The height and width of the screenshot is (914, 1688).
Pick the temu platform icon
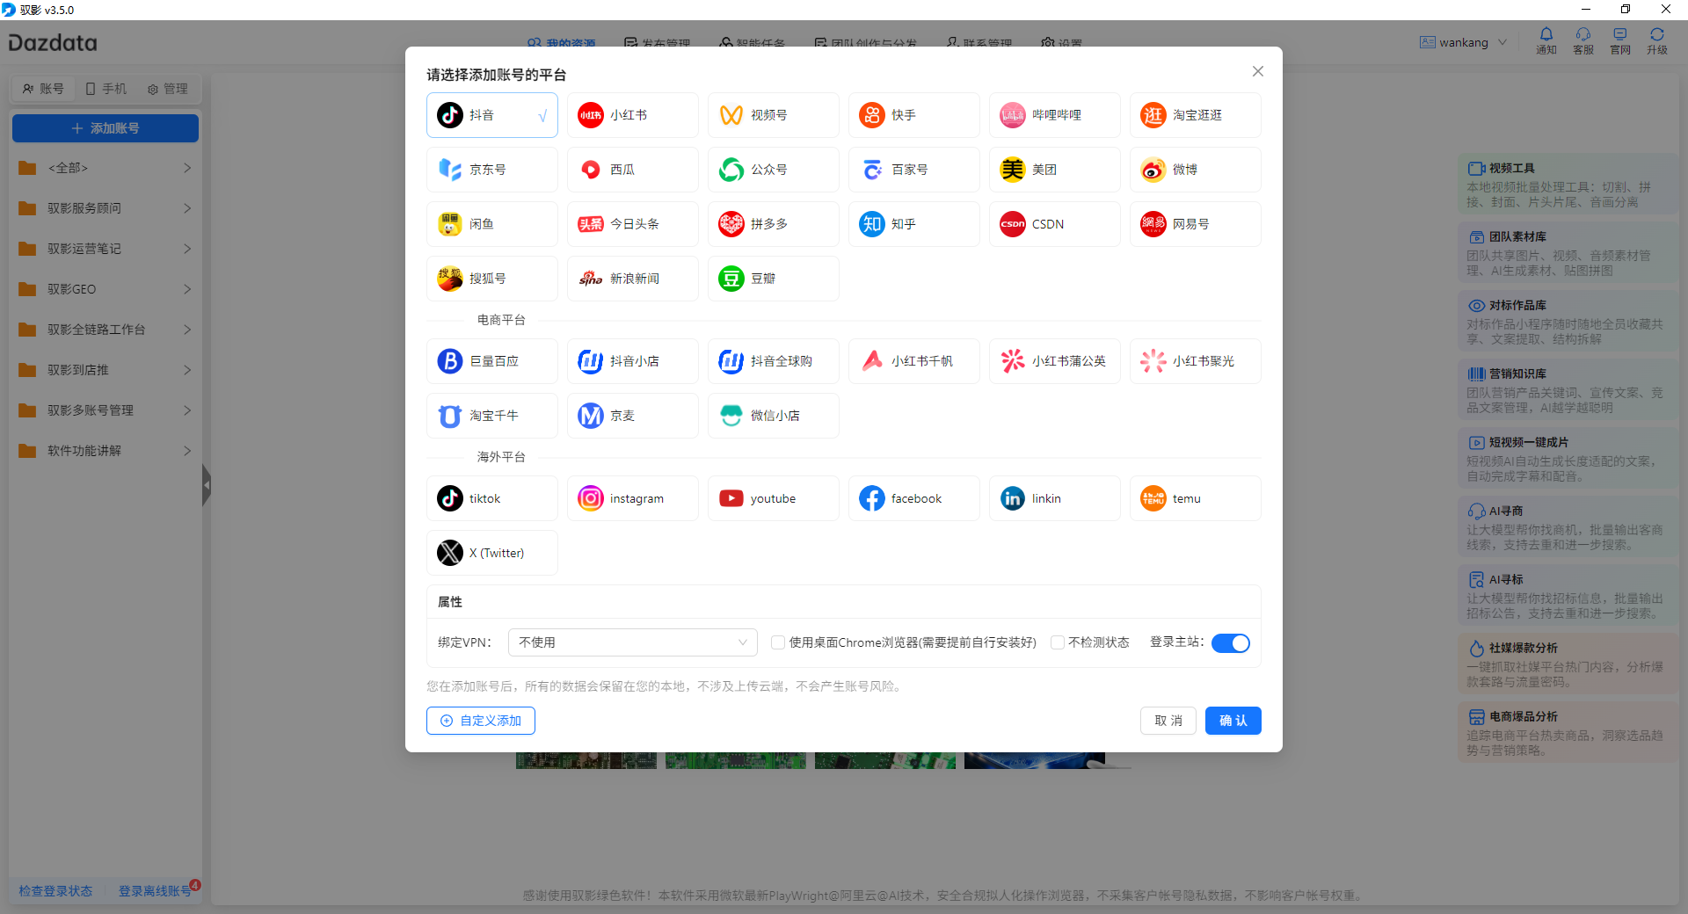click(x=1153, y=498)
